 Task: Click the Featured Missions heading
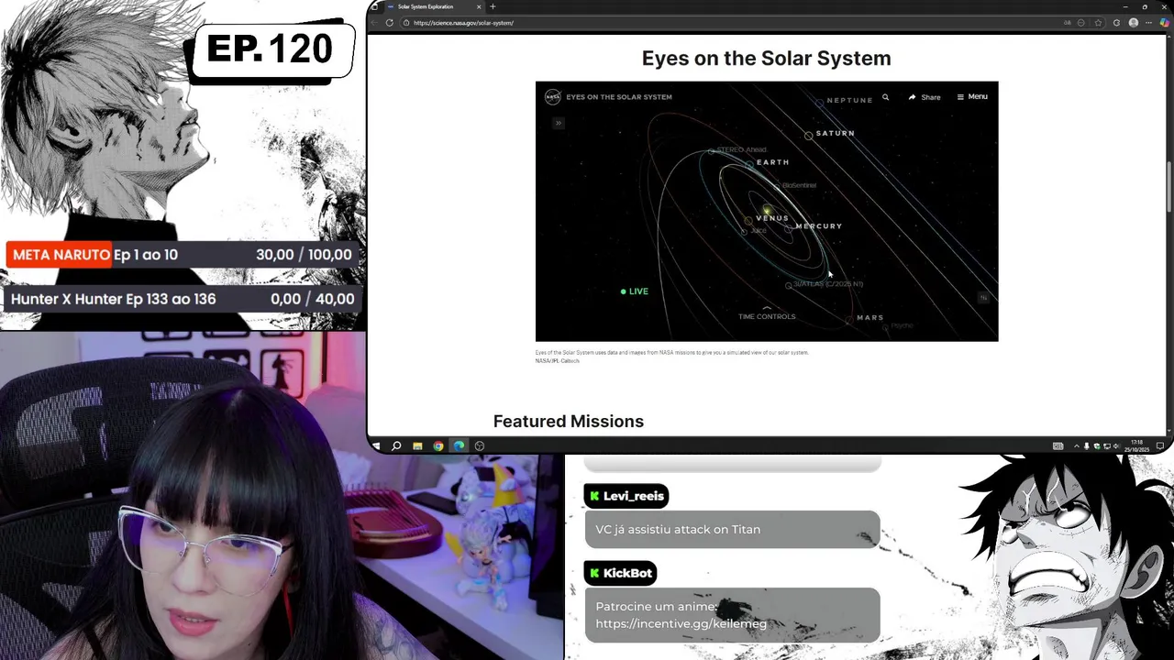point(569,422)
